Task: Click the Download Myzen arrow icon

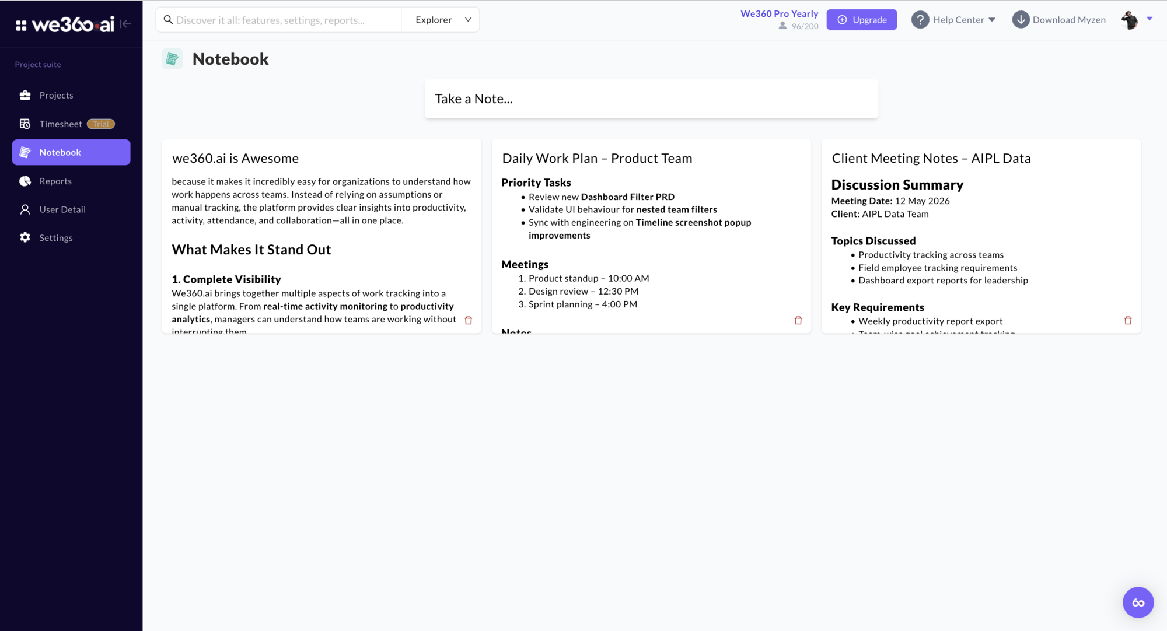Action: [x=1021, y=20]
